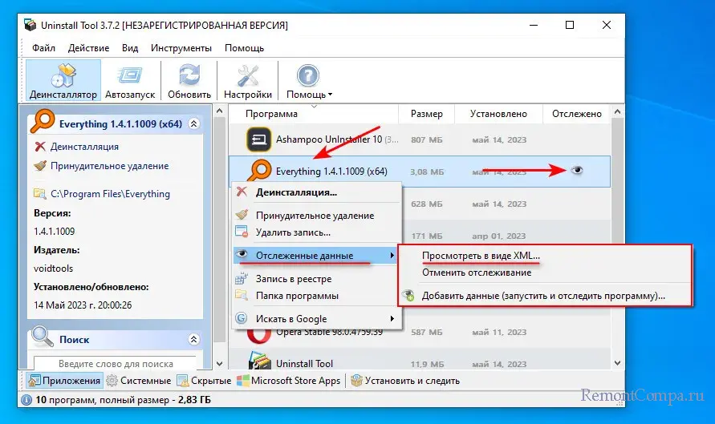Screen dimensions: 715x424
Task: Open C:\Program Files\Everything folder link
Action: point(110,194)
